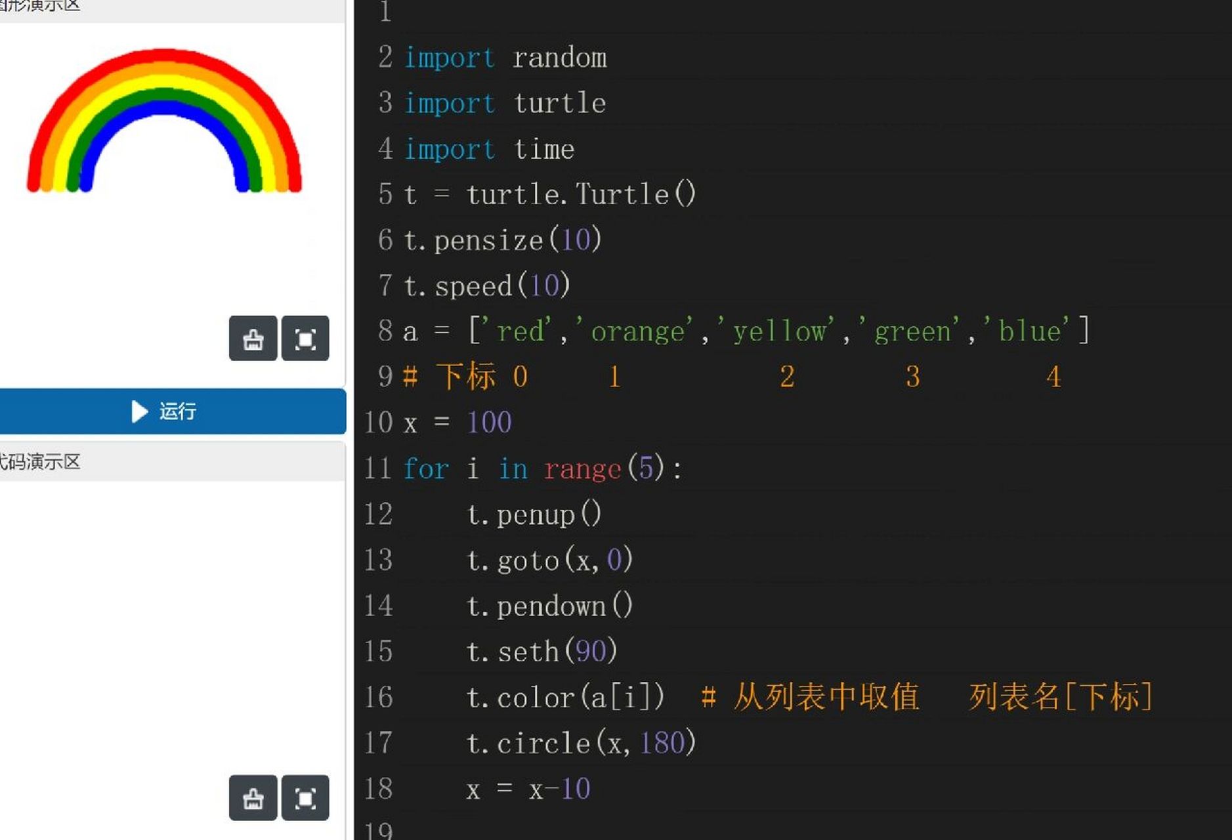Click the 't.seth(90)' line
Image resolution: width=1232 pixels, height=840 pixels.
click(x=542, y=652)
